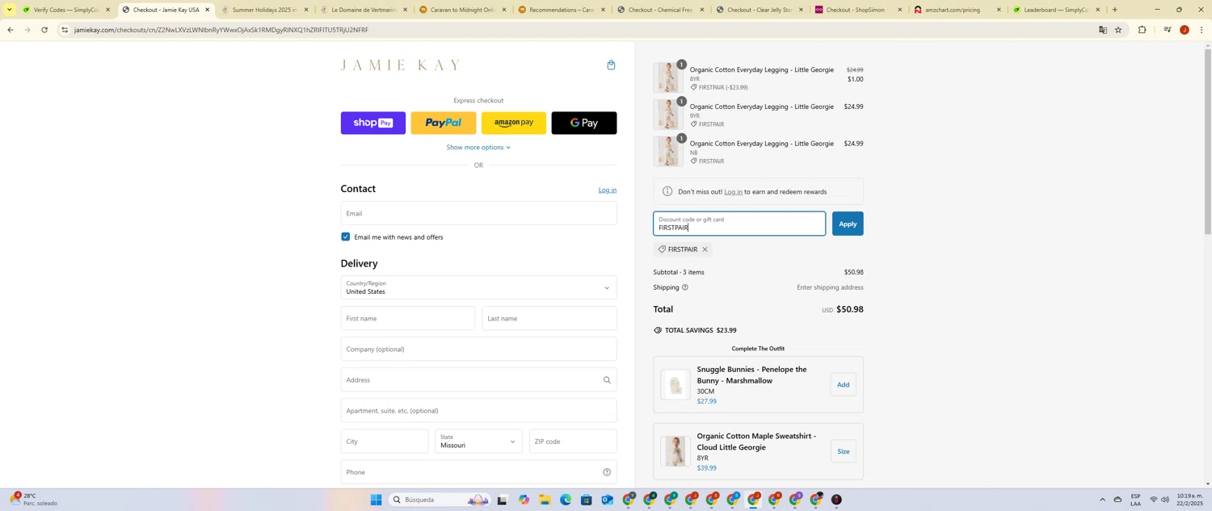Click the discount code input field
This screenshot has height=511, width=1212.
[739, 224]
